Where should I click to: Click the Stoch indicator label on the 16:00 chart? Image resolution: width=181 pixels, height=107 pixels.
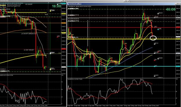coord(7,75)
